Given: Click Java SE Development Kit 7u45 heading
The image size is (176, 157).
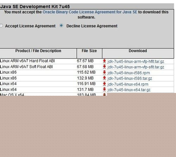Looking at the screenshot, I should pyautogui.click(x=35, y=7).
